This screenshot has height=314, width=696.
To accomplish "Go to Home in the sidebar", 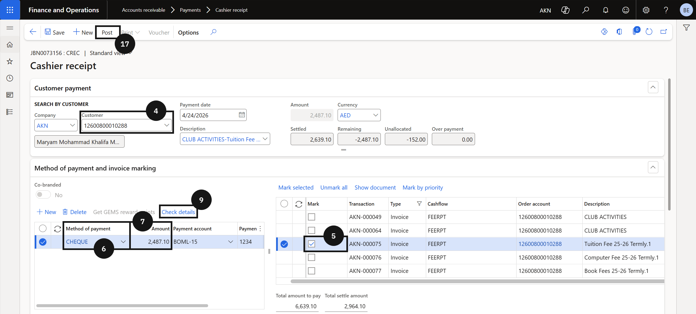I will 10,44.
